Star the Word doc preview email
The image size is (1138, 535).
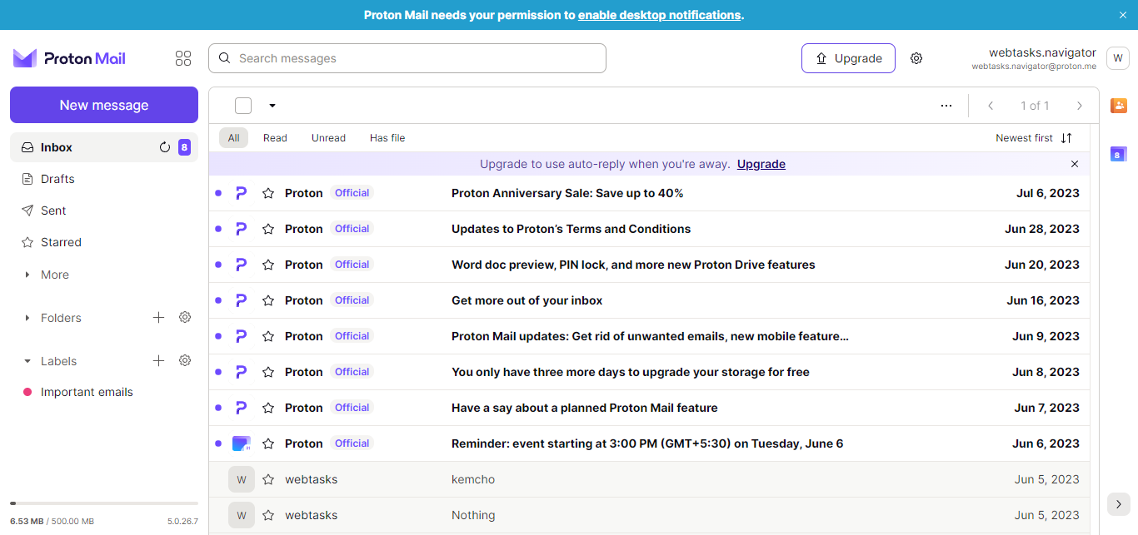pyautogui.click(x=268, y=265)
